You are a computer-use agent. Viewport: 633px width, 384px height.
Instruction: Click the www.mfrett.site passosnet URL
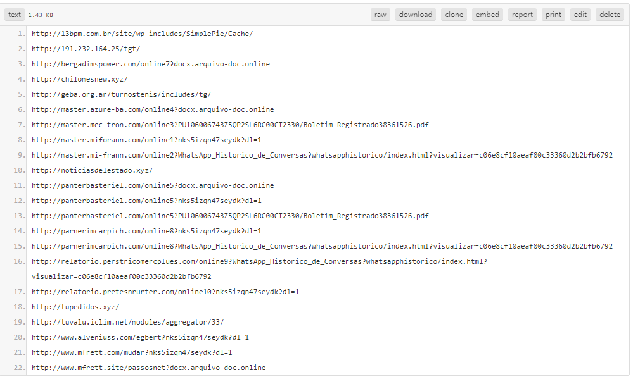point(148,368)
